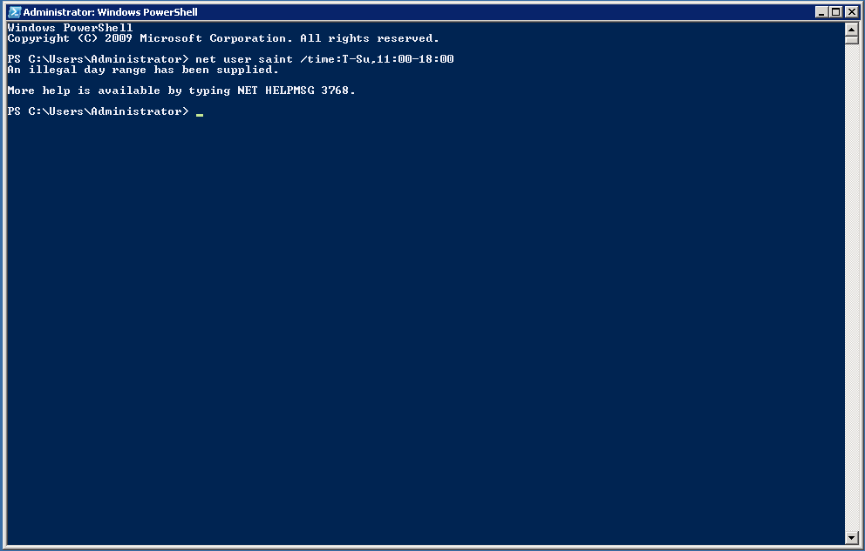Click the 'net user saint' command text
The width and height of the screenshot is (865, 551).
click(244, 59)
